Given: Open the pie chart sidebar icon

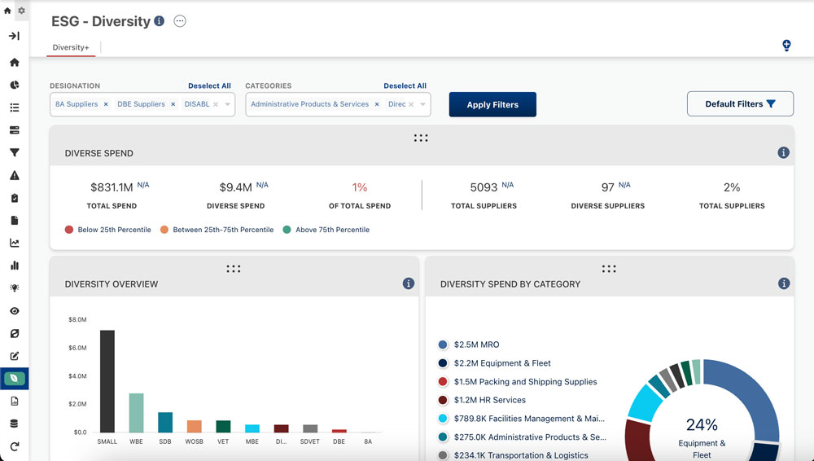Looking at the screenshot, I should coord(15,85).
